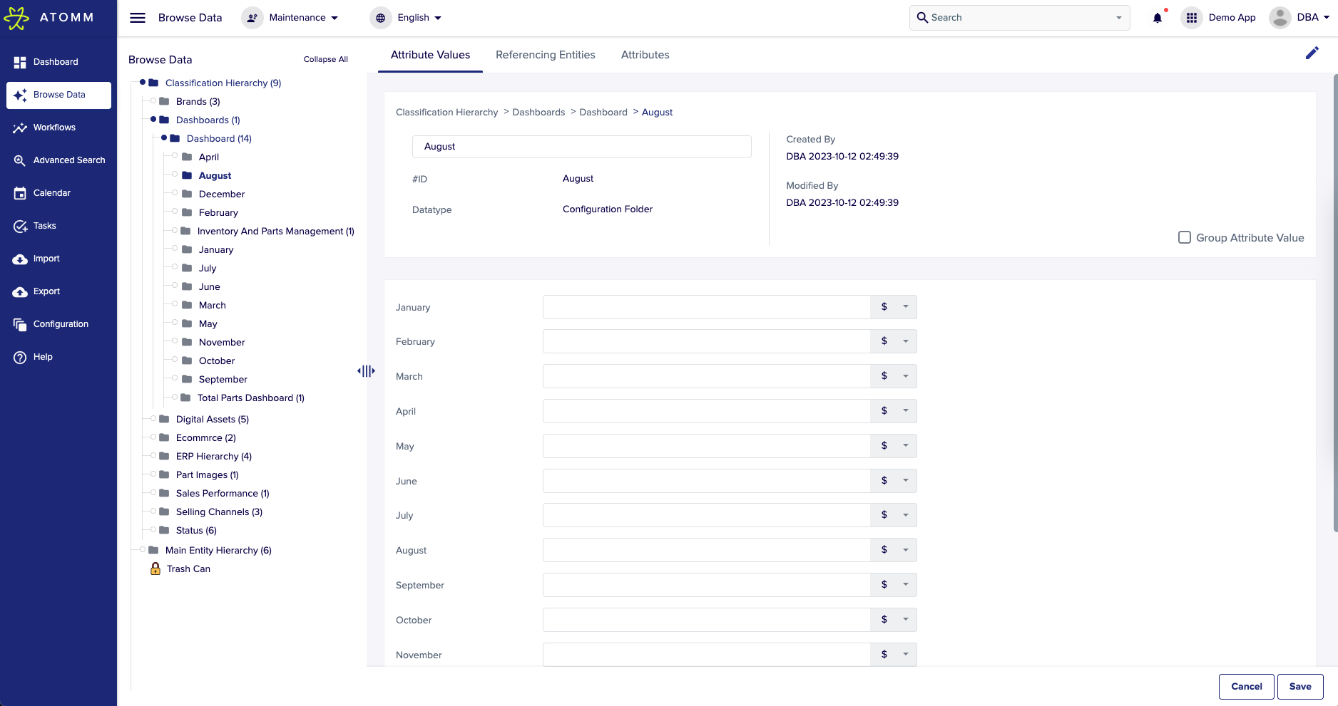The width and height of the screenshot is (1338, 706).
Task: Enable the Group Attribute Value checkbox
Action: (x=1185, y=237)
